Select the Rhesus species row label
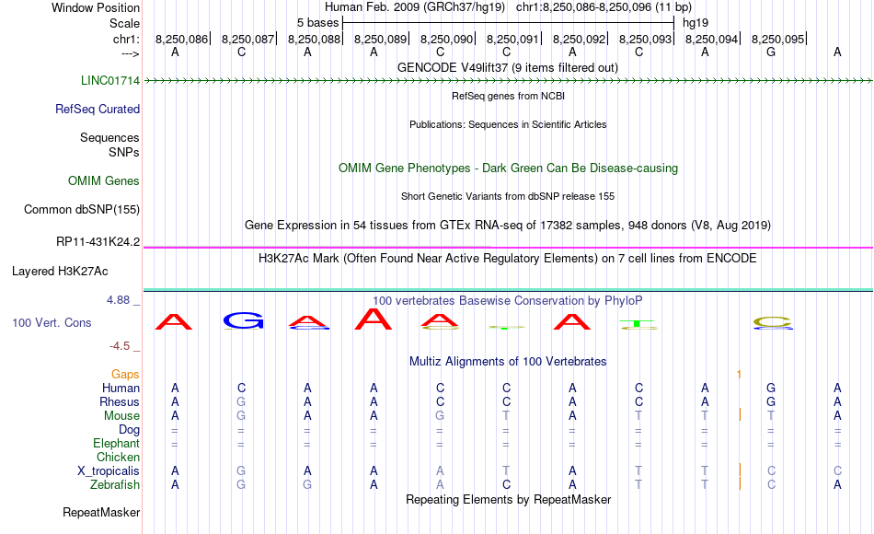 coord(120,401)
